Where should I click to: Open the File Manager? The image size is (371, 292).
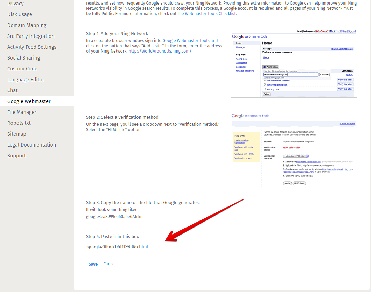(22, 112)
